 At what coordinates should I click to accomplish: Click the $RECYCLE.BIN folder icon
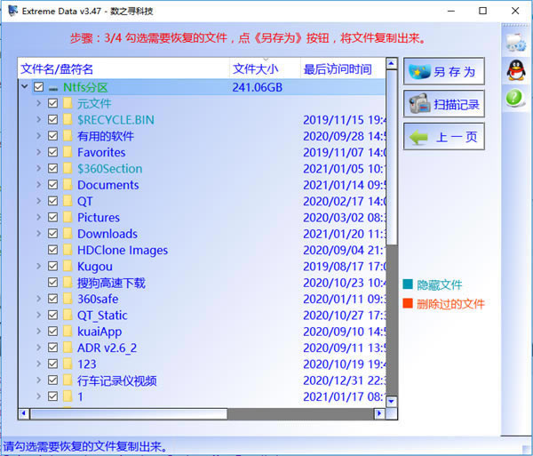click(67, 120)
